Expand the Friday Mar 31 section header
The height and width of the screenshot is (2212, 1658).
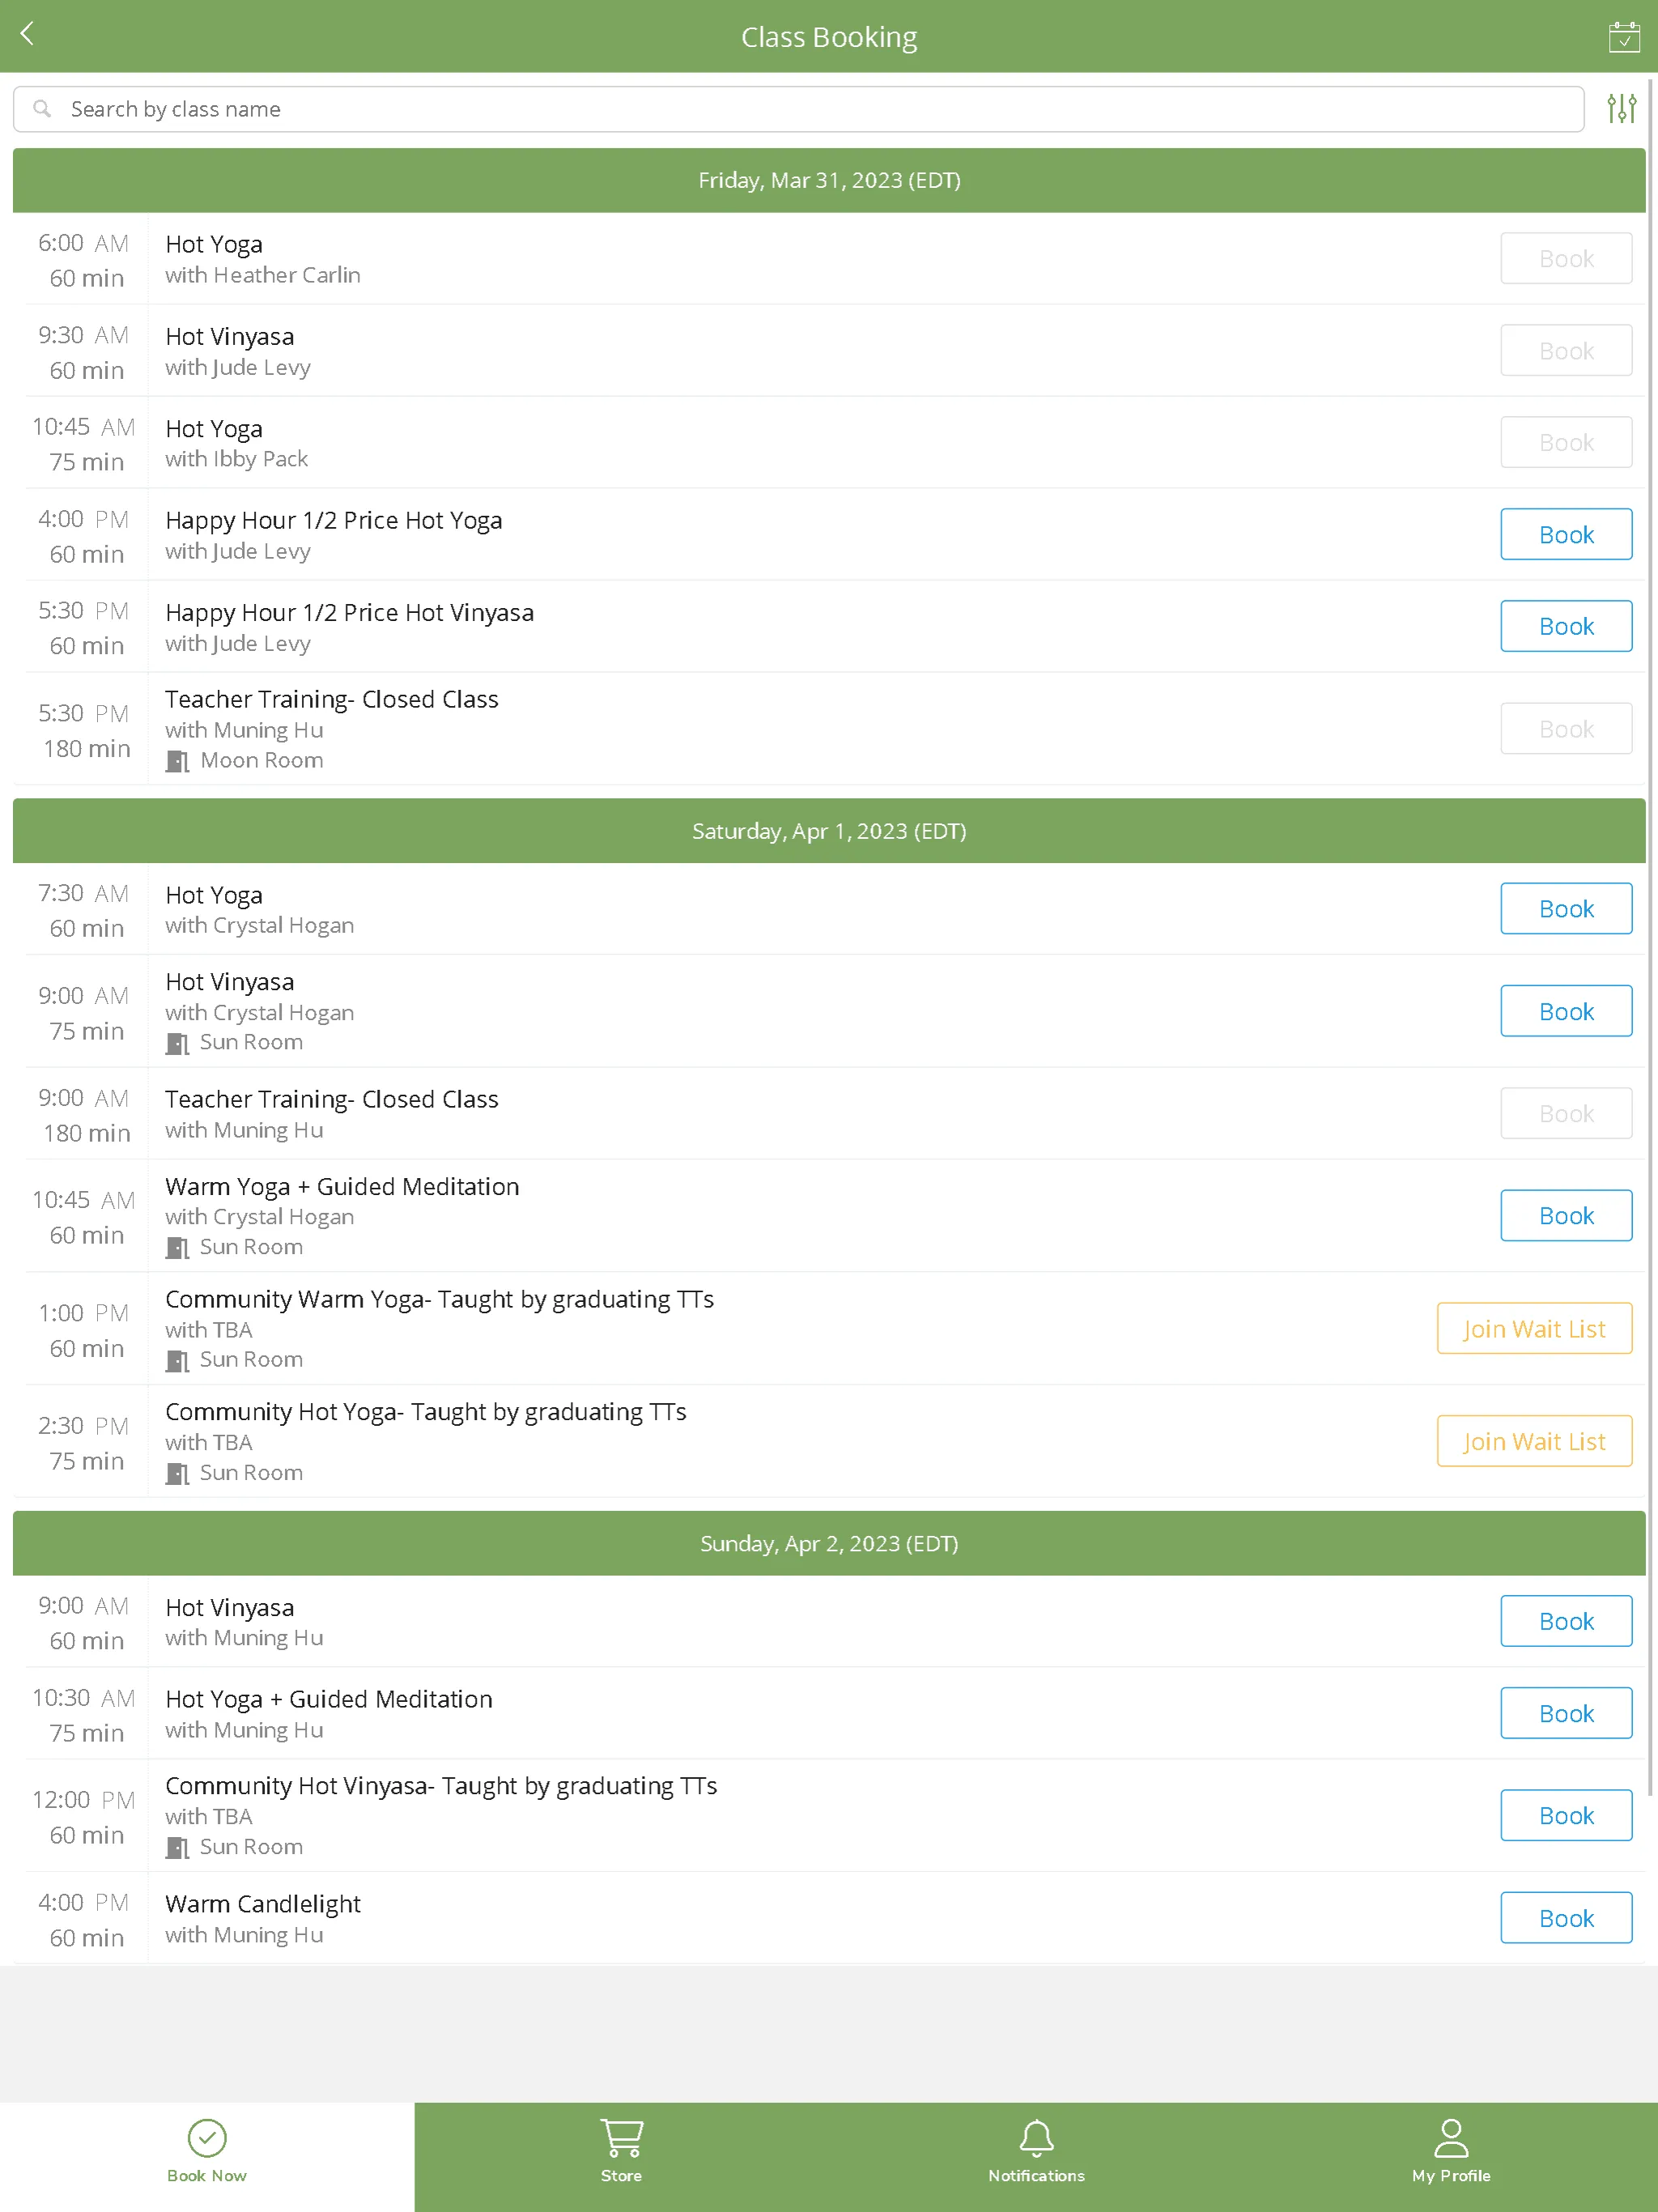click(x=829, y=180)
